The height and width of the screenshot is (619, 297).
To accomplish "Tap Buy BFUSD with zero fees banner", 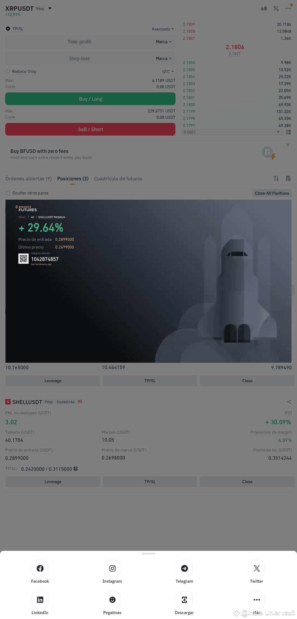I will click(x=148, y=154).
